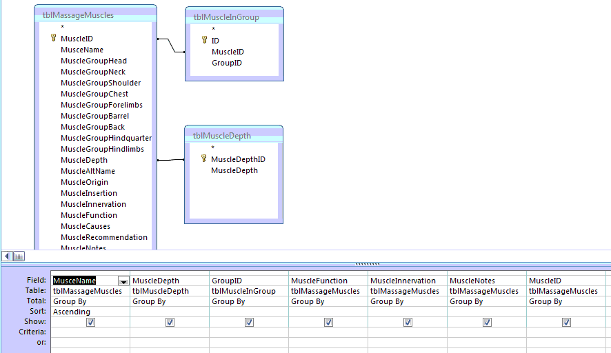Uncheck Show box for MuscleDepth column
The image size is (611, 353).
[x=170, y=322]
